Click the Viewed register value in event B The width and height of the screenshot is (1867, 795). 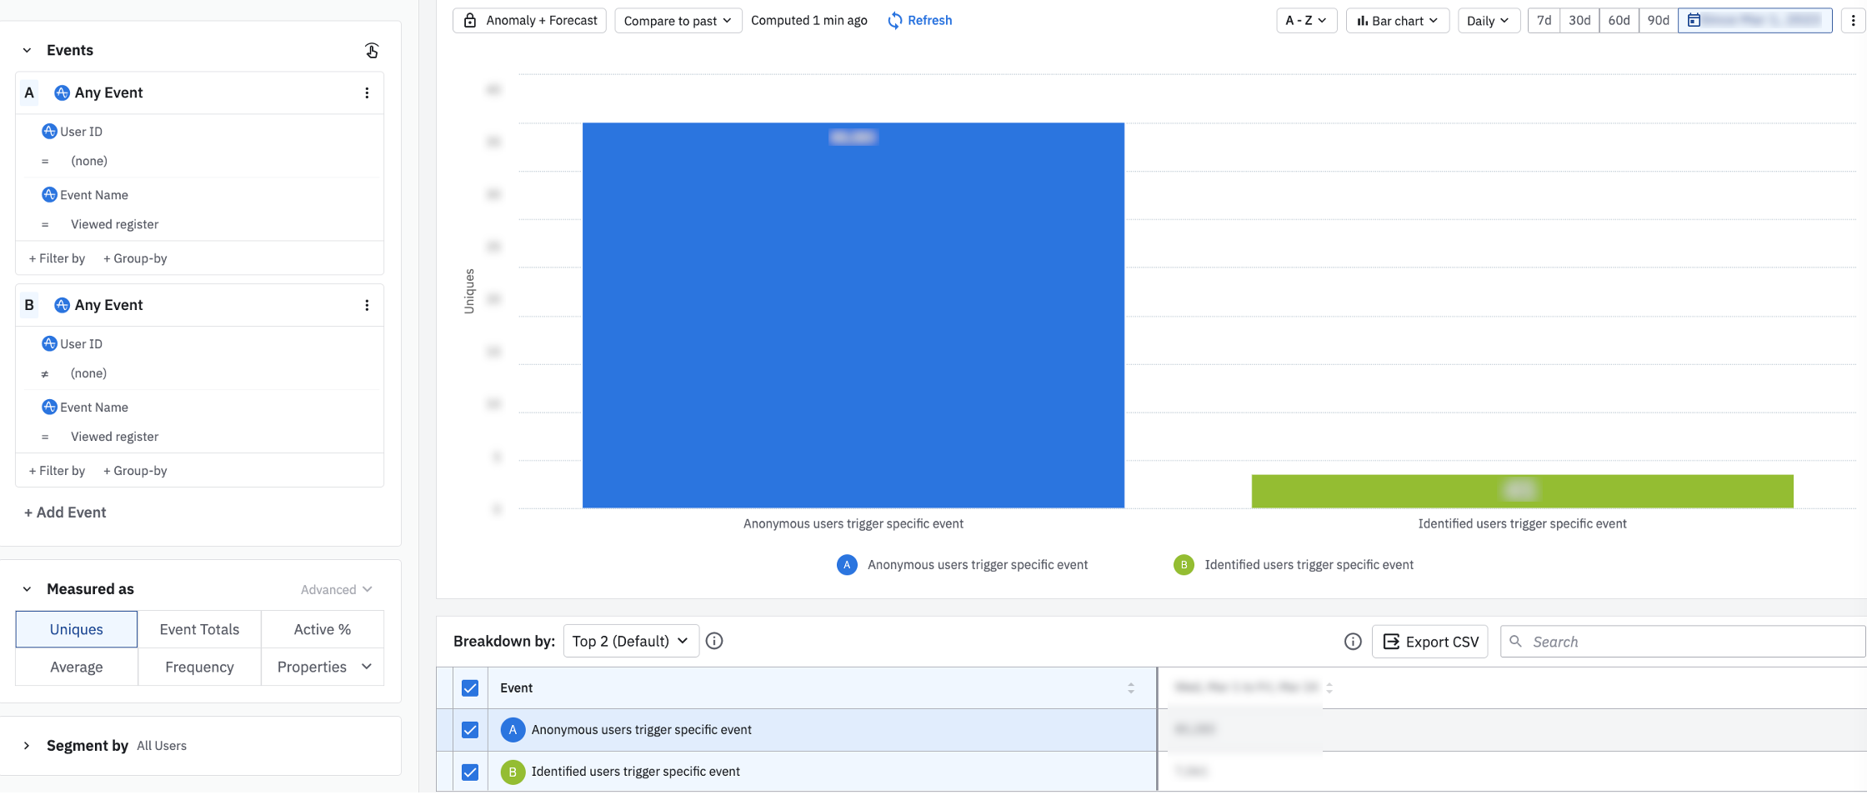coord(114,437)
